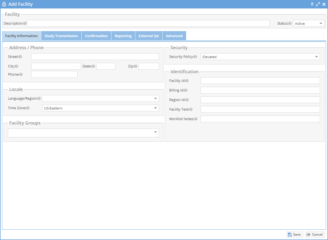Switch to the External QA tab
The image size is (328, 240).
[149, 36]
